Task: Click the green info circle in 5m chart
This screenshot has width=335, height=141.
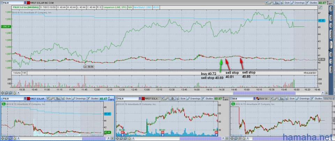Action: (3, 104)
